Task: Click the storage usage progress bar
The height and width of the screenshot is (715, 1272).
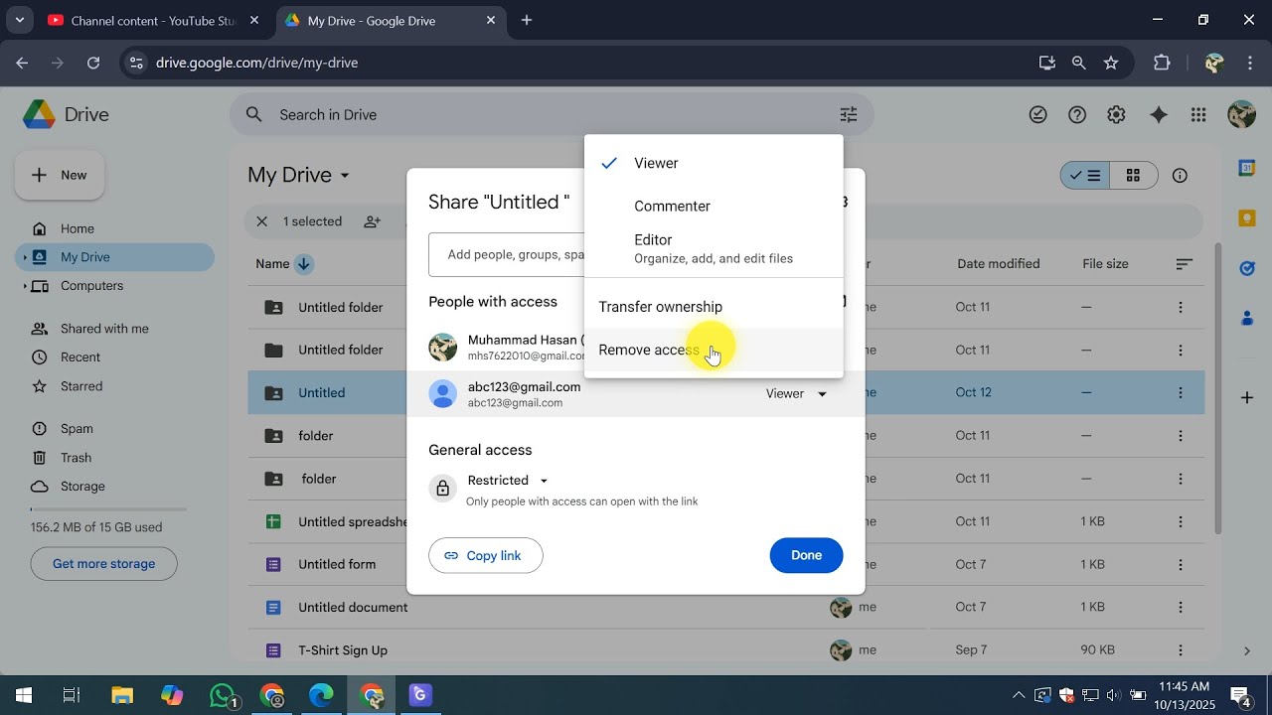Action: 108,509
